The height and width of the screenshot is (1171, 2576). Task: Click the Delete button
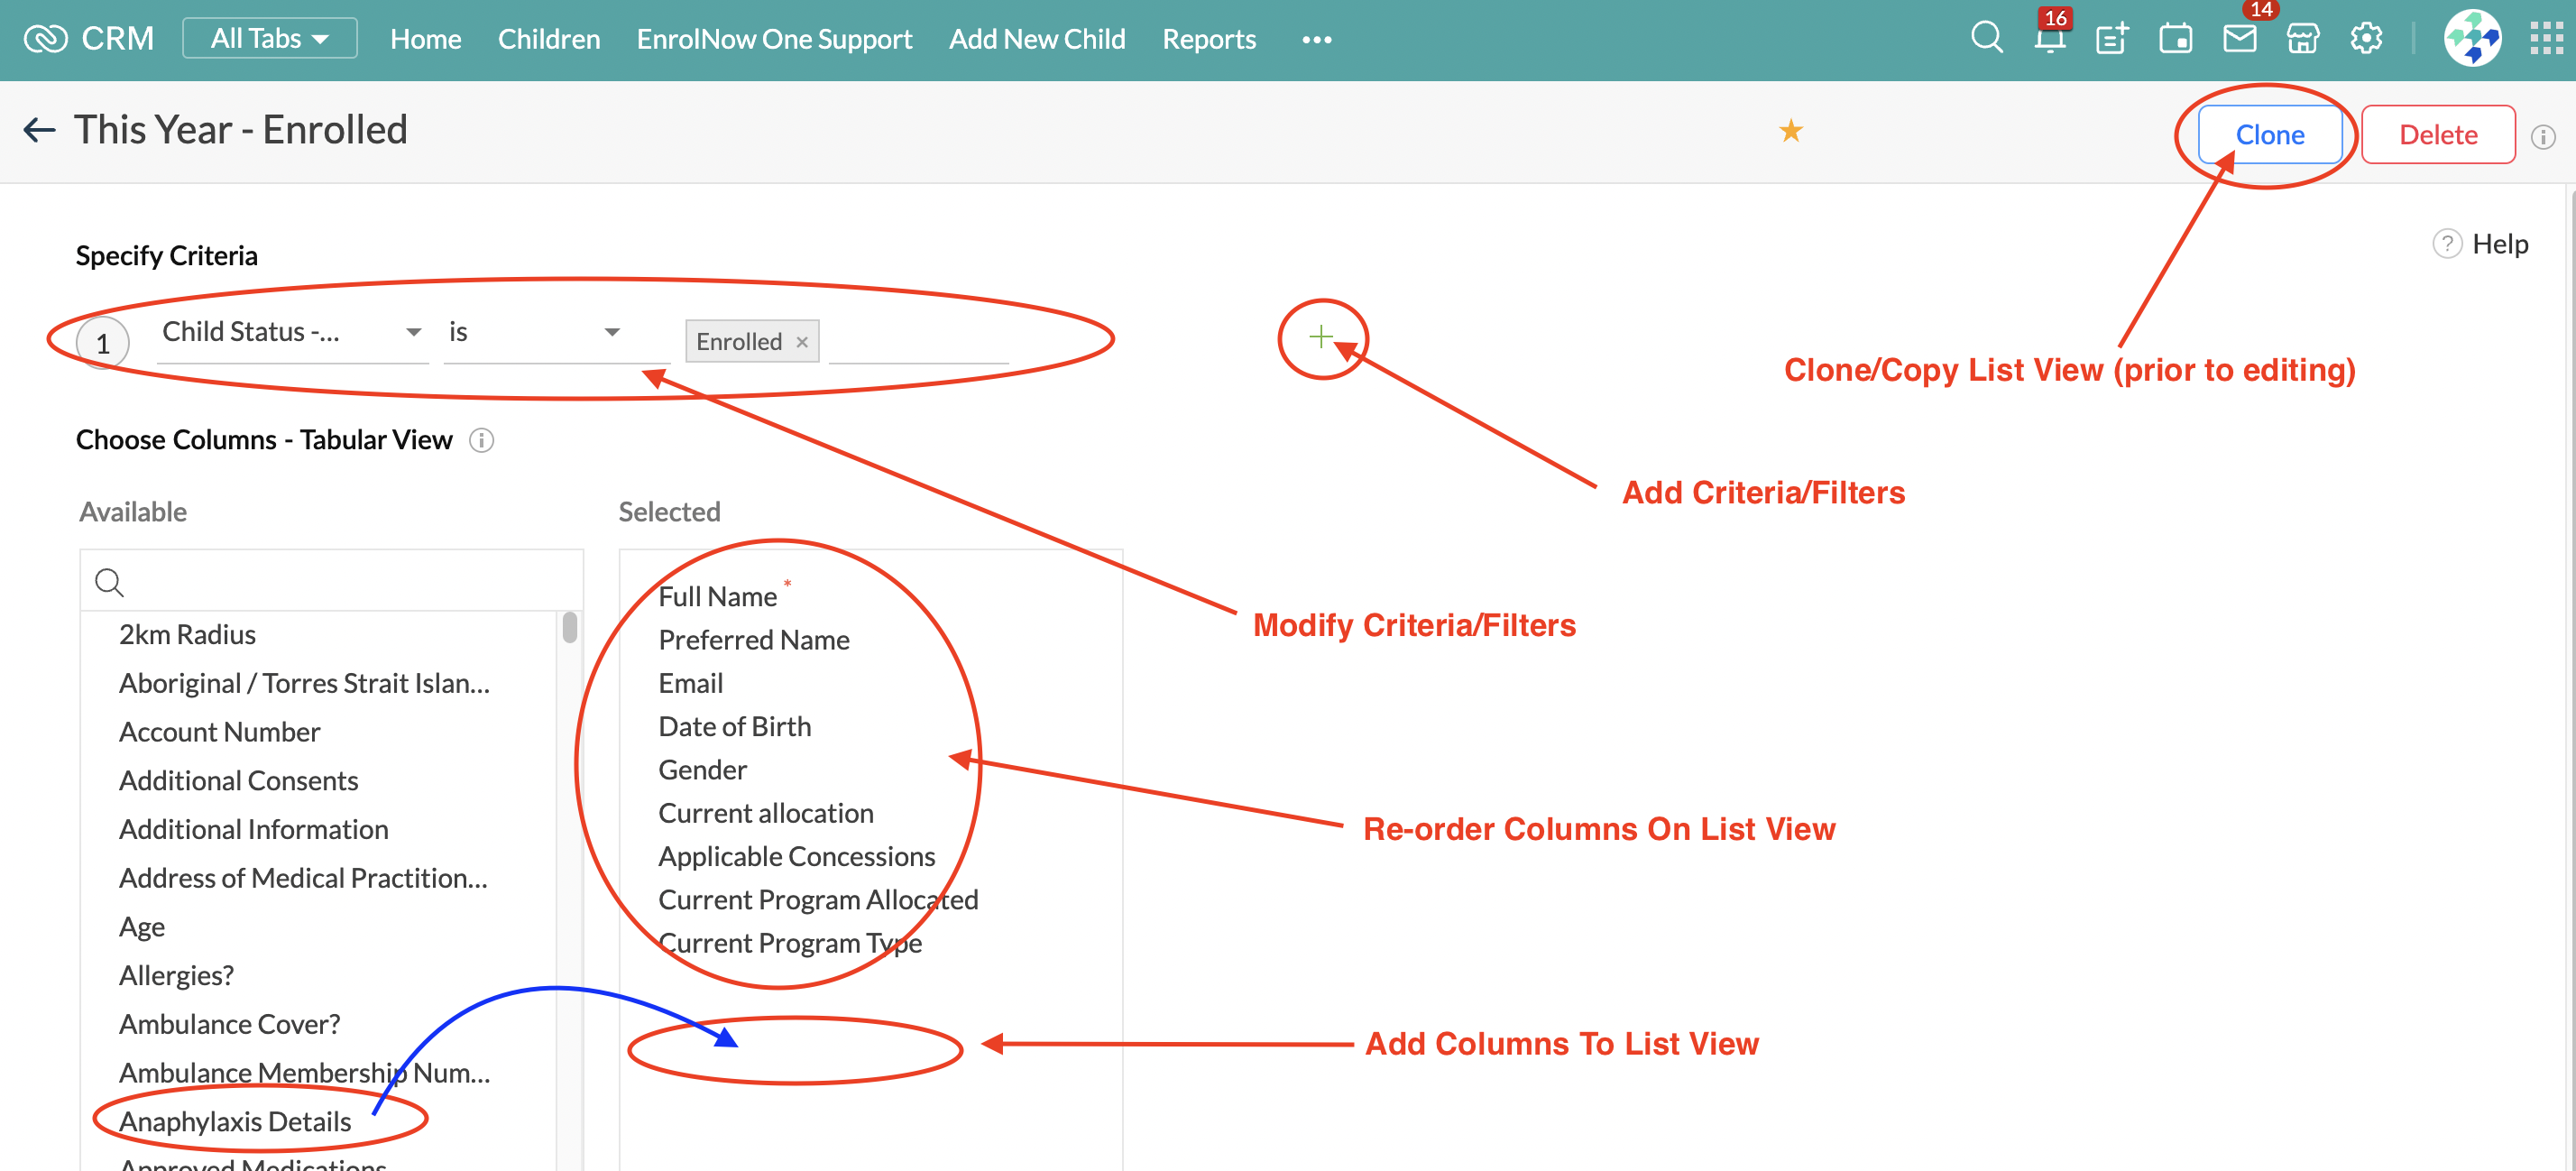[2437, 134]
